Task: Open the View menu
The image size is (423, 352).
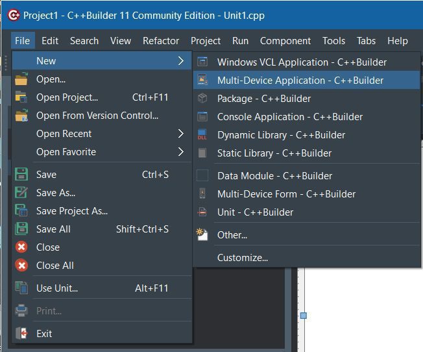Action: [x=121, y=41]
